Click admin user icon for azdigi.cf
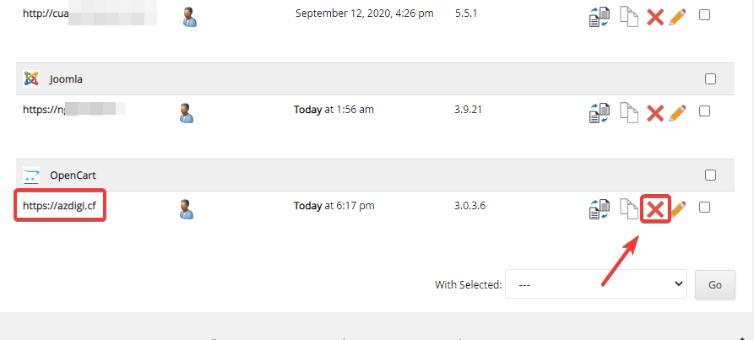This screenshot has height=340, width=754. point(187,208)
